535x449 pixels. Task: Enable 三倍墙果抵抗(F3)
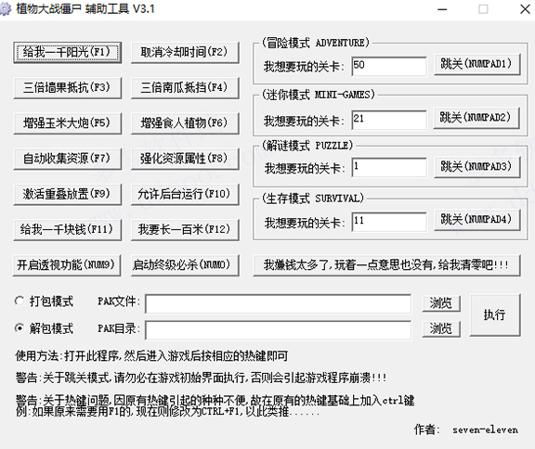coord(67,88)
